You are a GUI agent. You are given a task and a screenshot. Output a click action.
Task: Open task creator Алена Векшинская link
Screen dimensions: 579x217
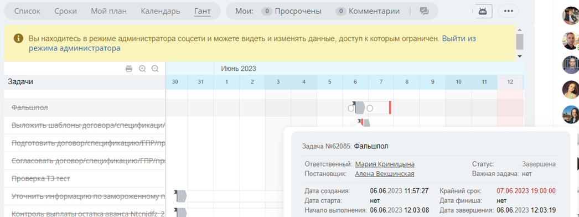click(384, 174)
